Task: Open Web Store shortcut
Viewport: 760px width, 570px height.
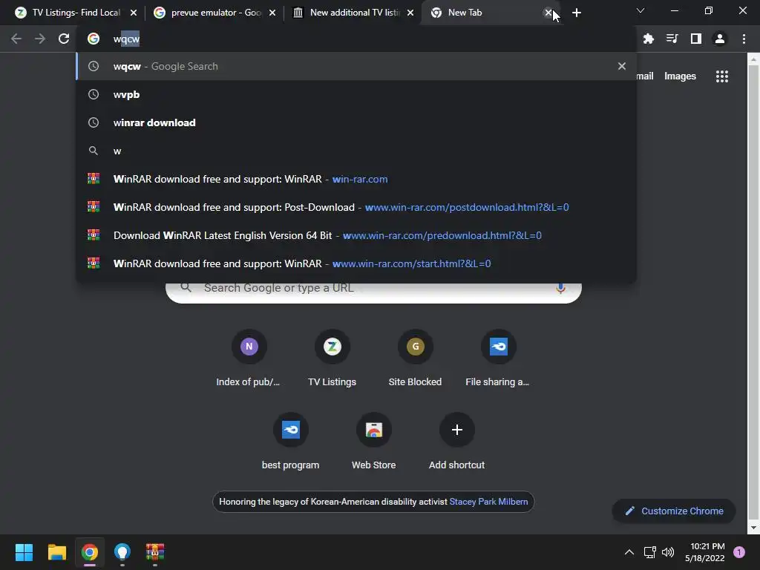Action: coord(374,442)
